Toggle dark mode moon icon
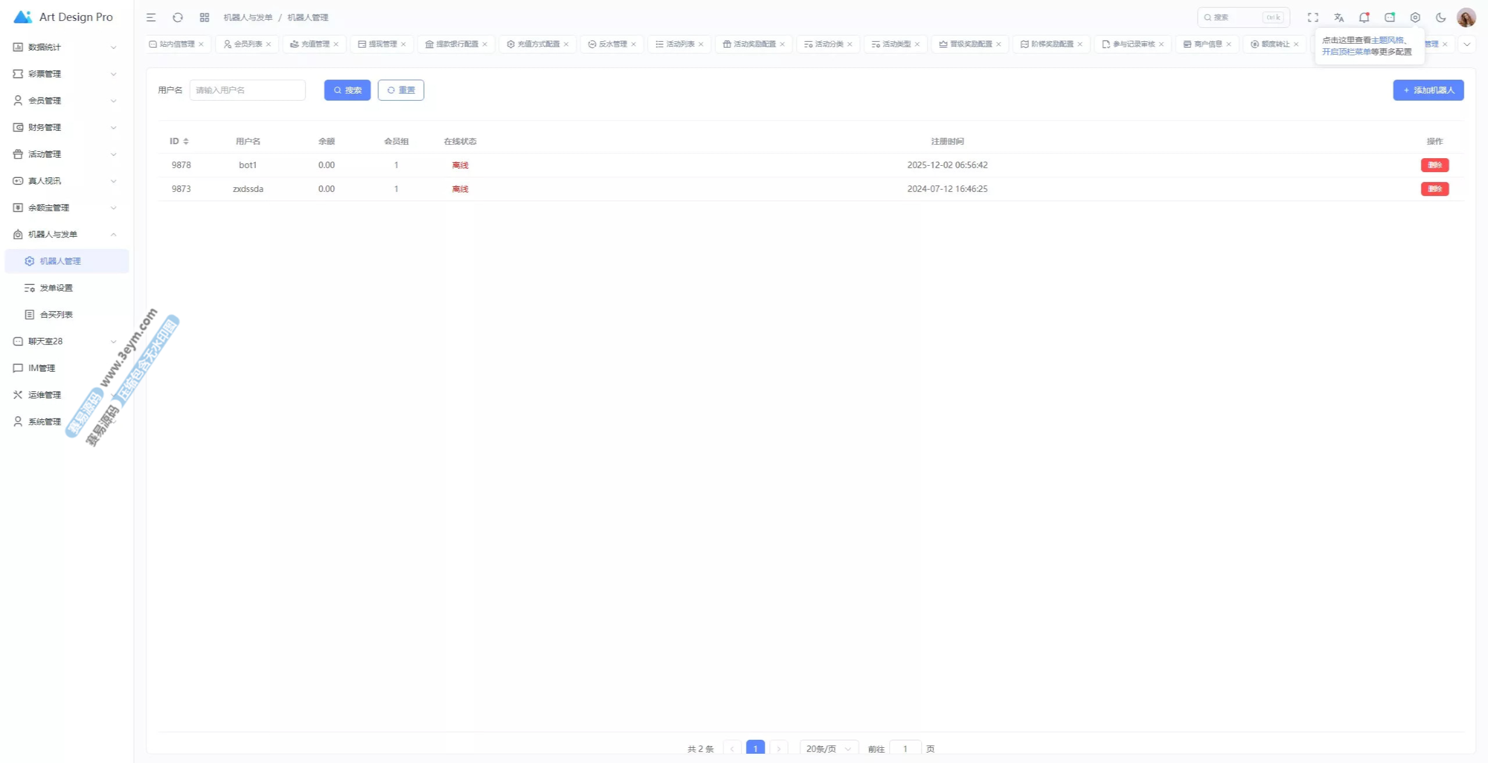This screenshot has height=763, width=1488. coord(1441,17)
